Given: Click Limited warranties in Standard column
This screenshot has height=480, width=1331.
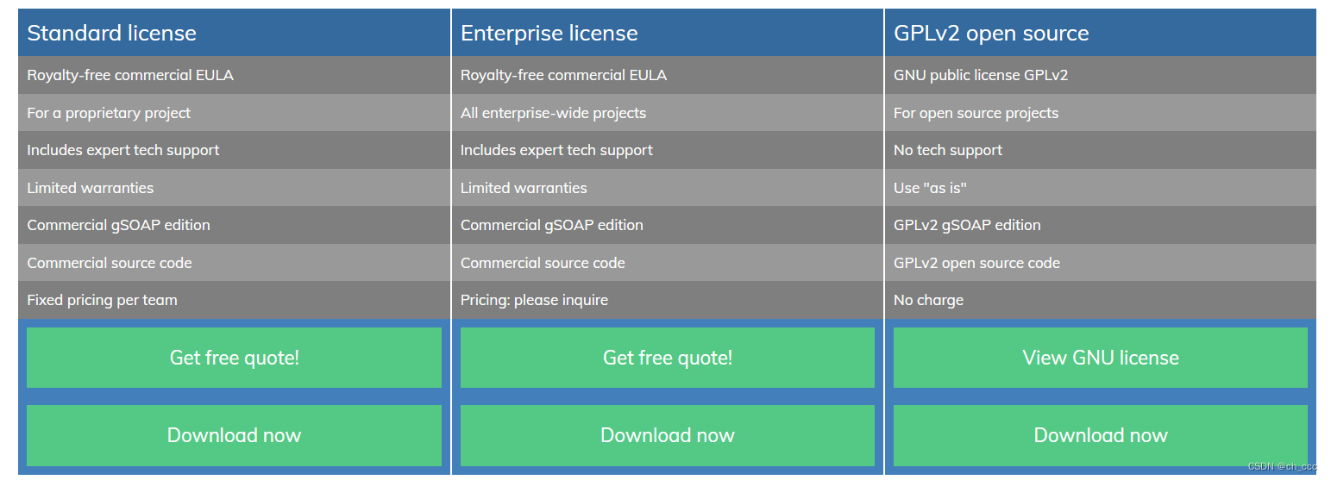Looking at the screenshot, I should [234, 188].
